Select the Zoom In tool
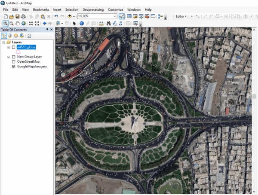The image size is (258, 195). [6, 23]
